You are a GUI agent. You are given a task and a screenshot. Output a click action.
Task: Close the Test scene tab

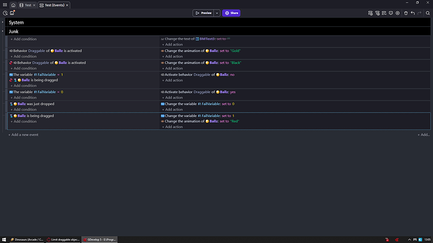35,5
